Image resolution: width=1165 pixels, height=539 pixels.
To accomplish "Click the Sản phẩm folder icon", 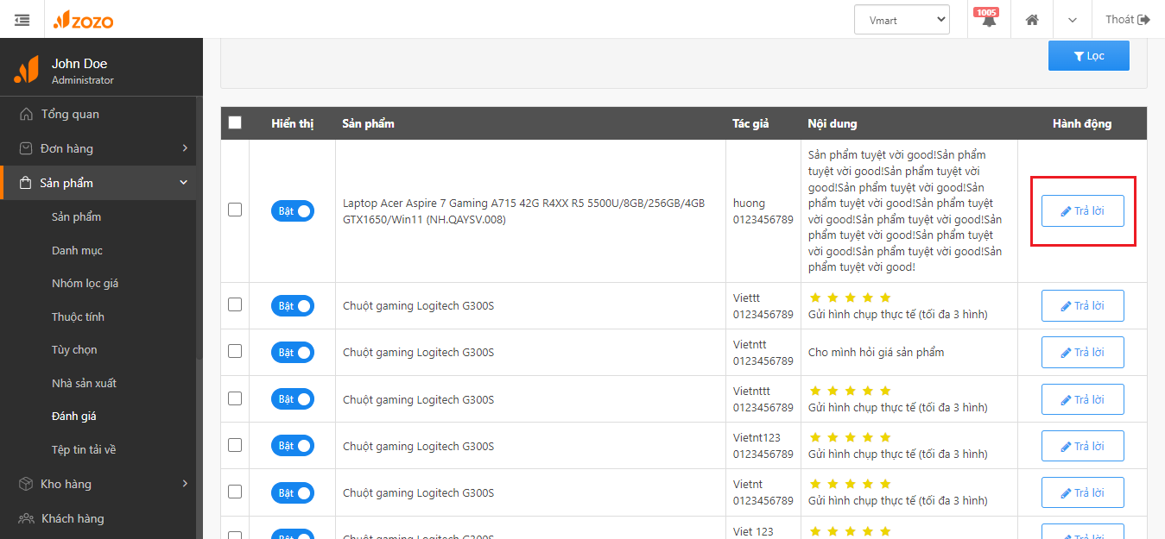I will (x=26, y=183).
